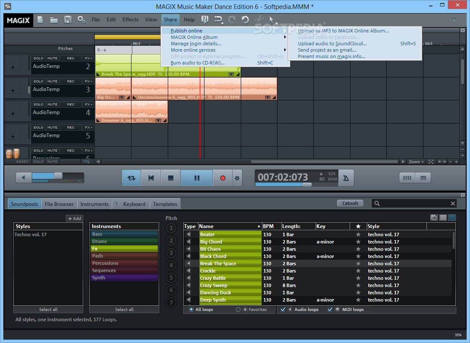Mute the AudioTemp 2 track
This screenshot has width=470, height=343.
coord(52,58)
